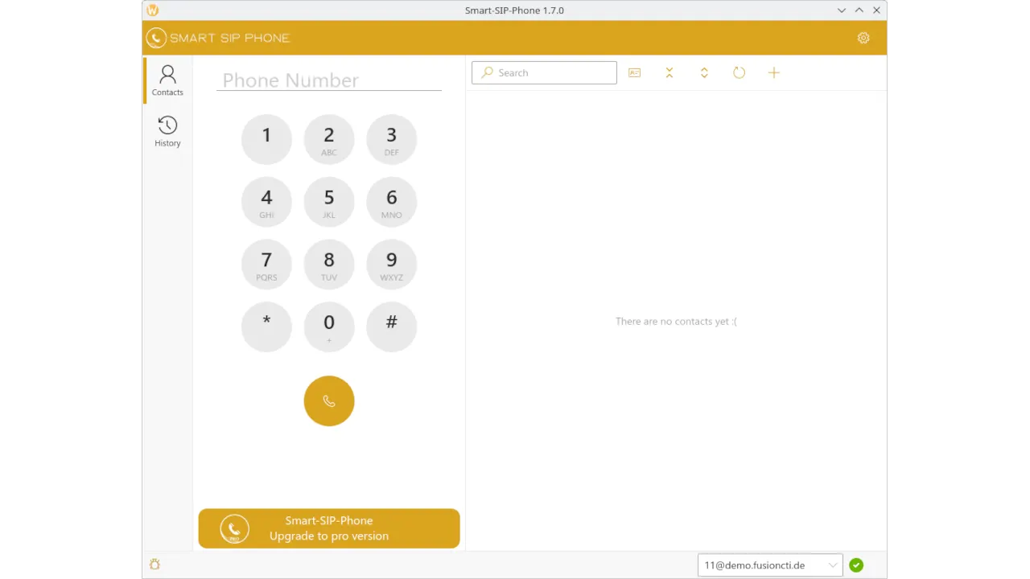
Task: Dial digit 2 ABC on keypad
Action: pyautogui.click(x=329, y=139)
